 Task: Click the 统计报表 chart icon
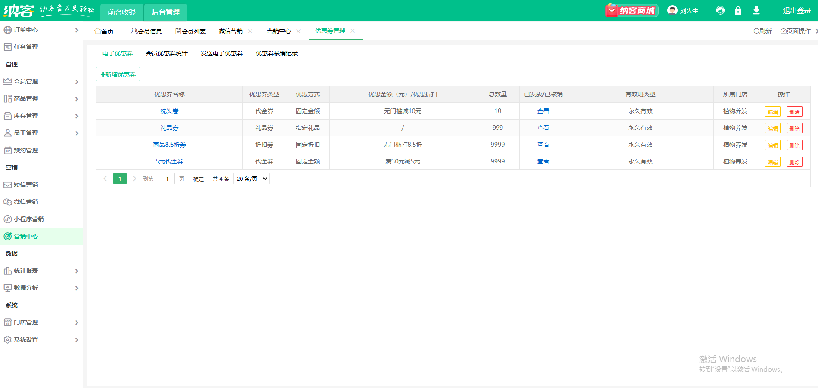[8, 271]
